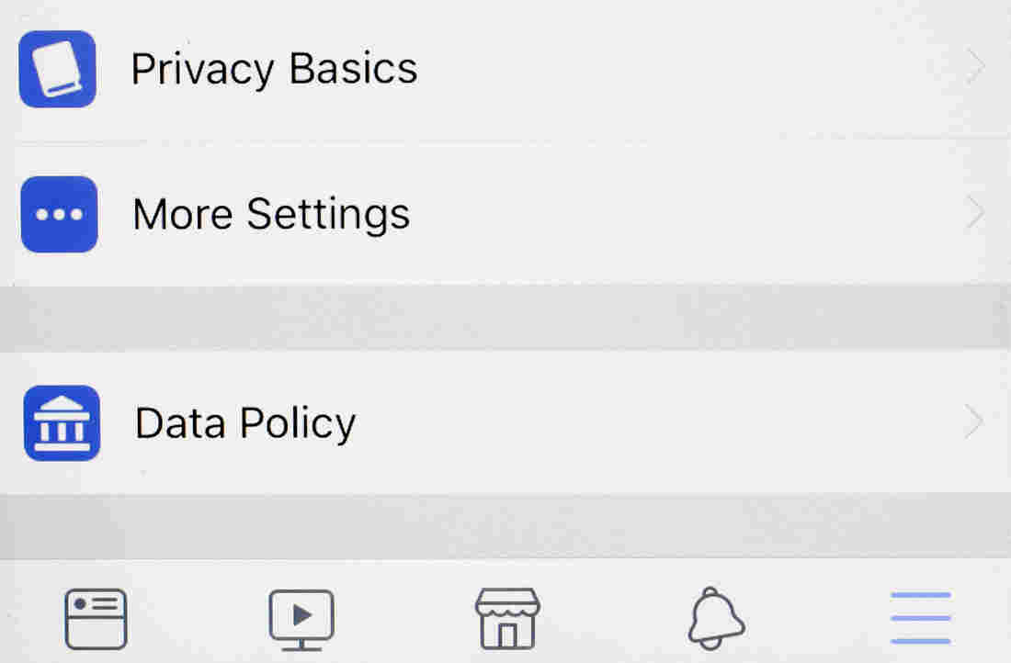
Task: Switch to the Watch video tab
Action: (301, 619)
